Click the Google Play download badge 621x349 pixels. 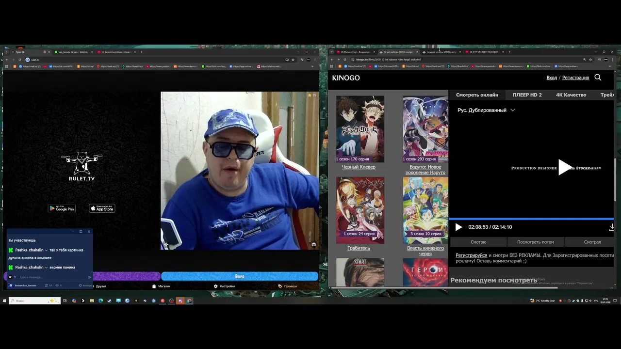(x=62, y=208)
